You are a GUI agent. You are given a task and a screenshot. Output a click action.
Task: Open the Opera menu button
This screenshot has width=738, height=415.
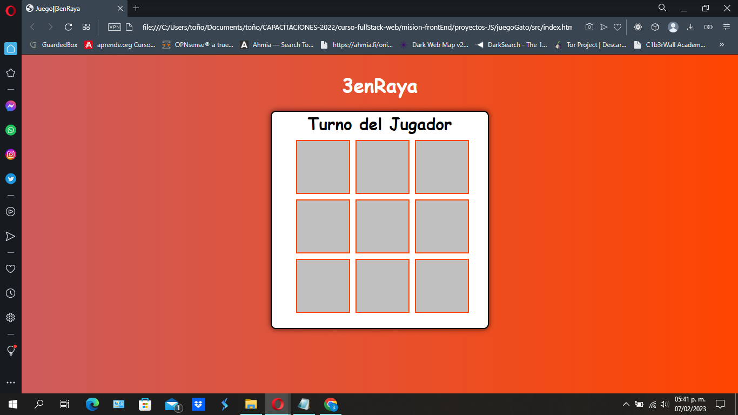10,8
